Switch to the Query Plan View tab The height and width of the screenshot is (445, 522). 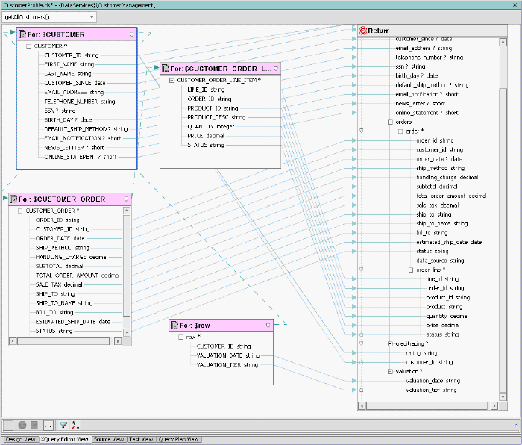click(x=178, y=439)
